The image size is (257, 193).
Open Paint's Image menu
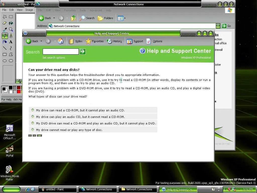click(x=29, y=10)
